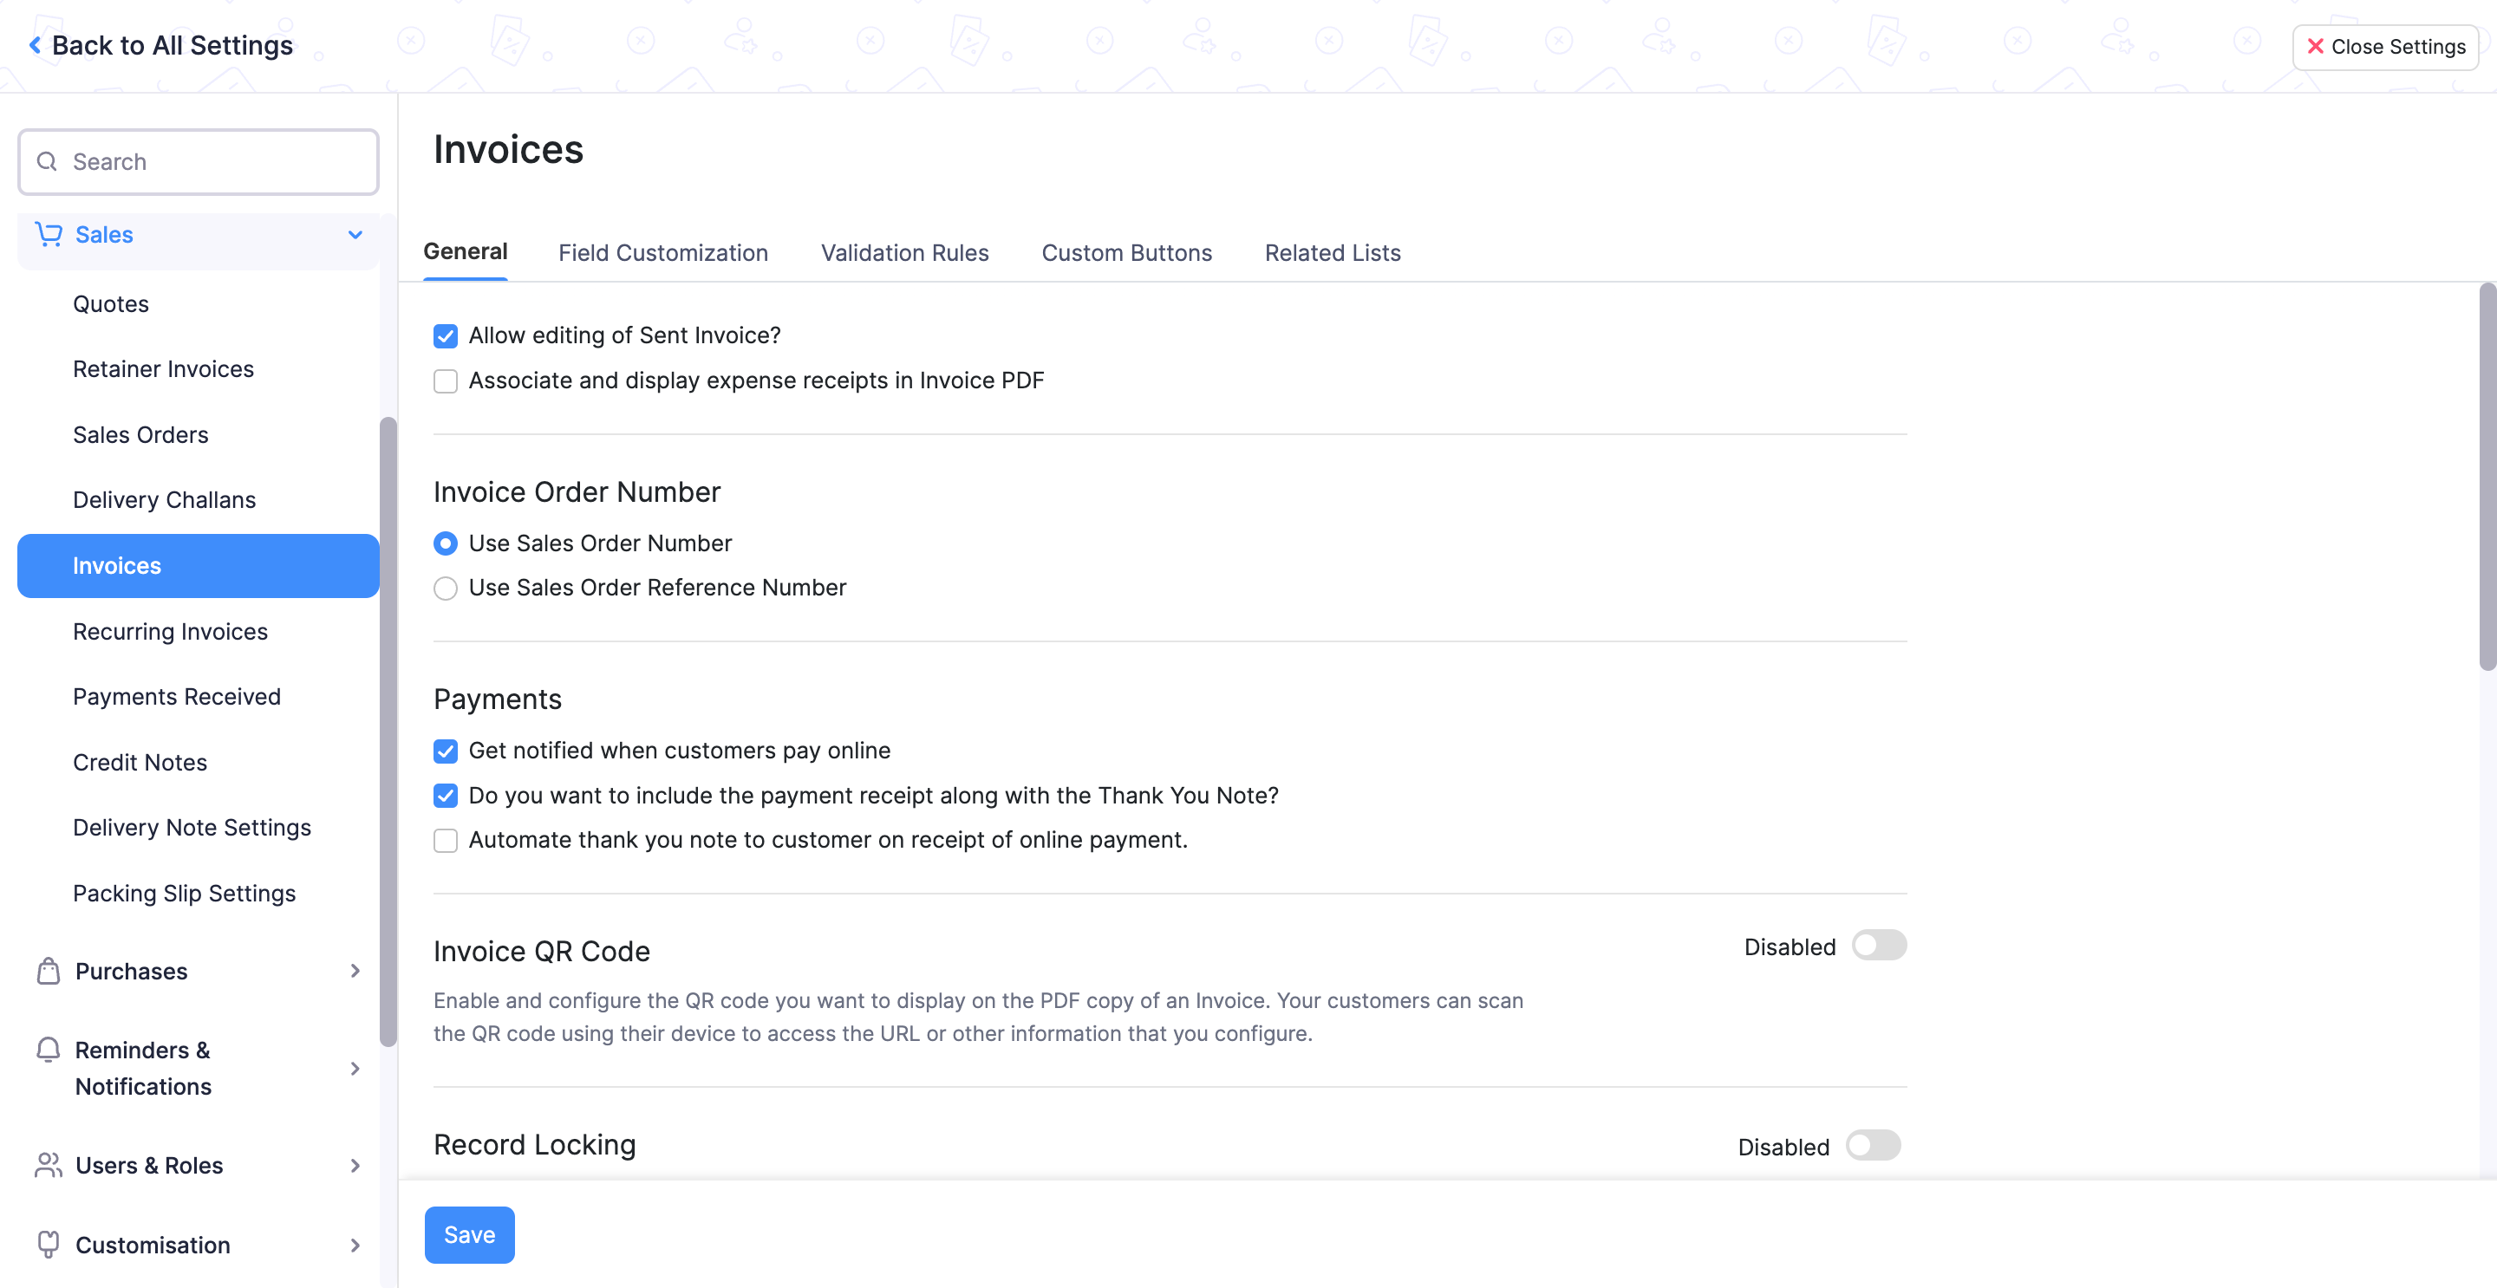Click the Customisation lamp icon

pos(48,1245)
